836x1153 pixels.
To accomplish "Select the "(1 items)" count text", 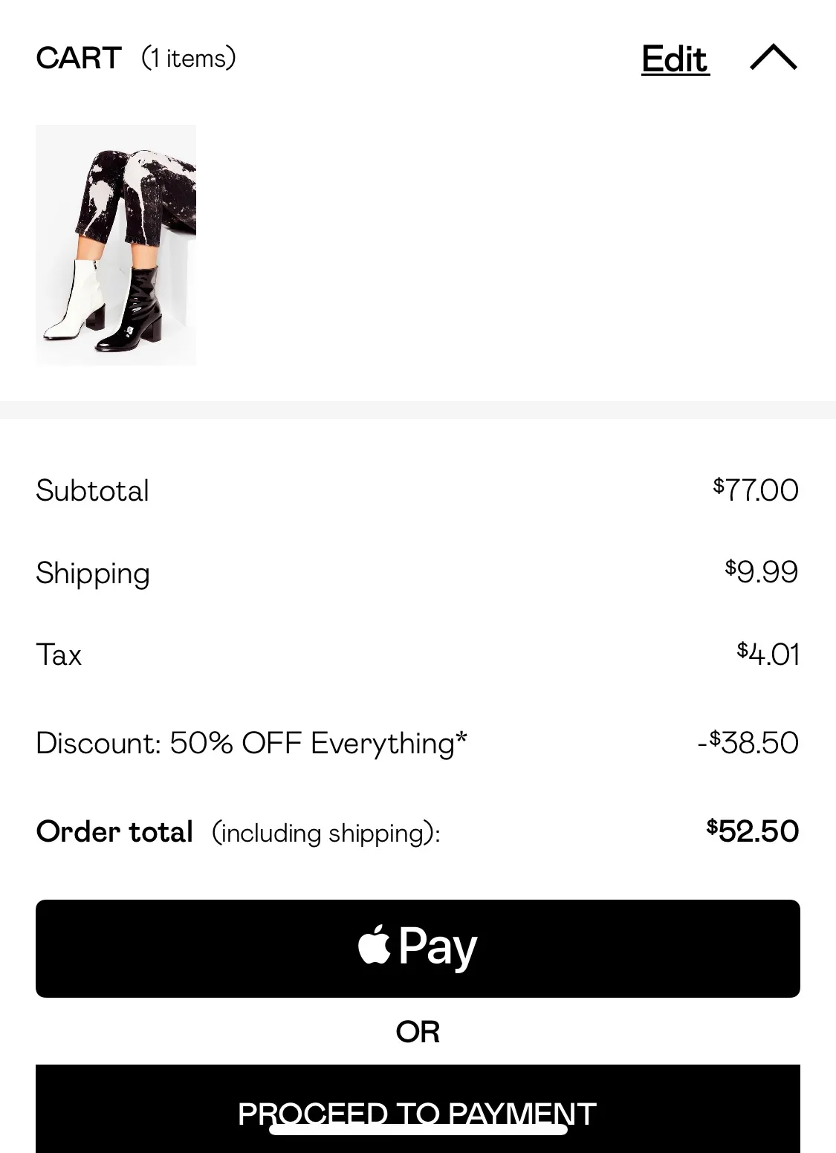I will 189,58.
